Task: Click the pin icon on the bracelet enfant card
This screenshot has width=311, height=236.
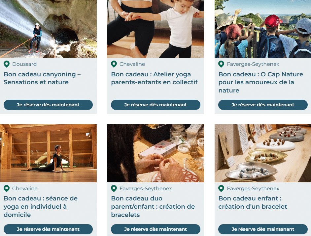Action: click(221, 189)
